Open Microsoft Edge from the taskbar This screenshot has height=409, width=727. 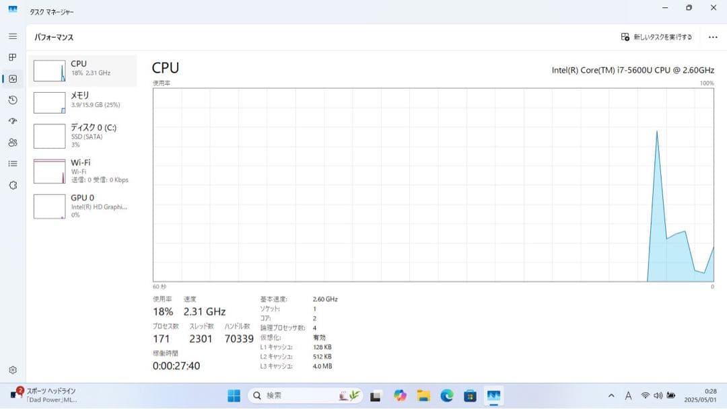(x=447, y=396)
